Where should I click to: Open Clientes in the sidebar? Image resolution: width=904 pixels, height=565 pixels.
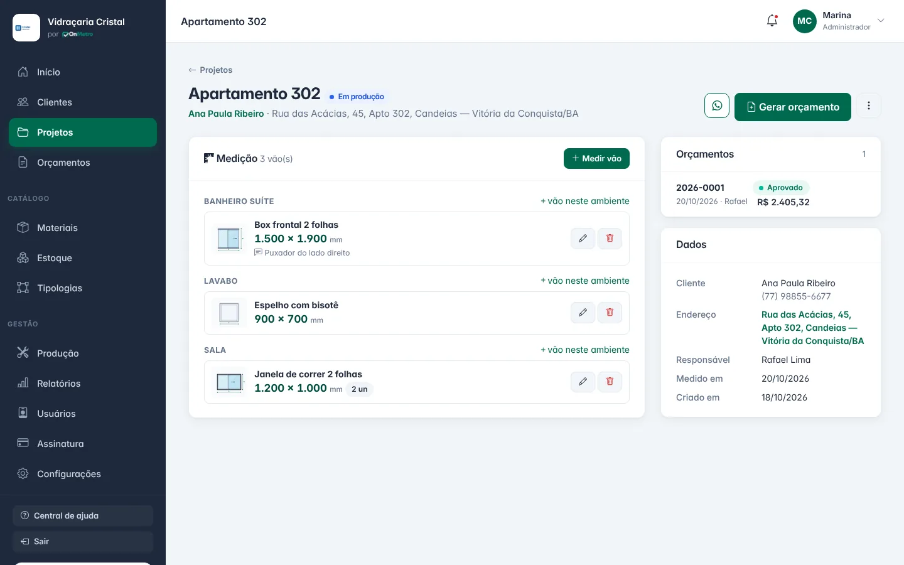83,102
